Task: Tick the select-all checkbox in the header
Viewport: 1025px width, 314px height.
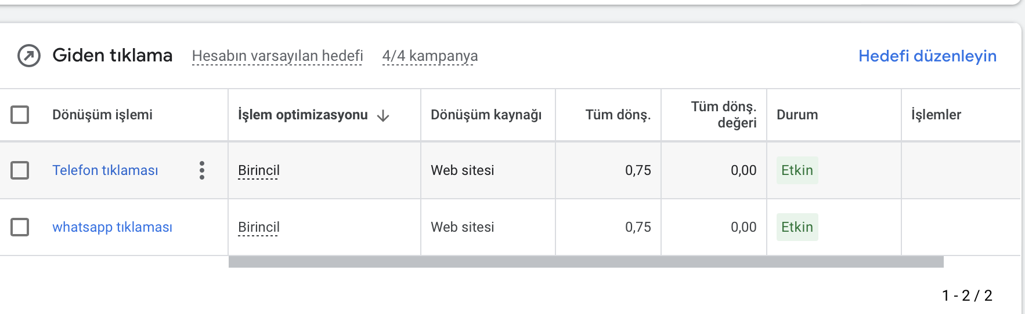Action: coord(20,115)
